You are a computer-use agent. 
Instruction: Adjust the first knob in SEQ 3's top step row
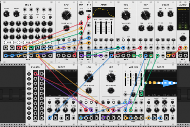tap(6, 23)
